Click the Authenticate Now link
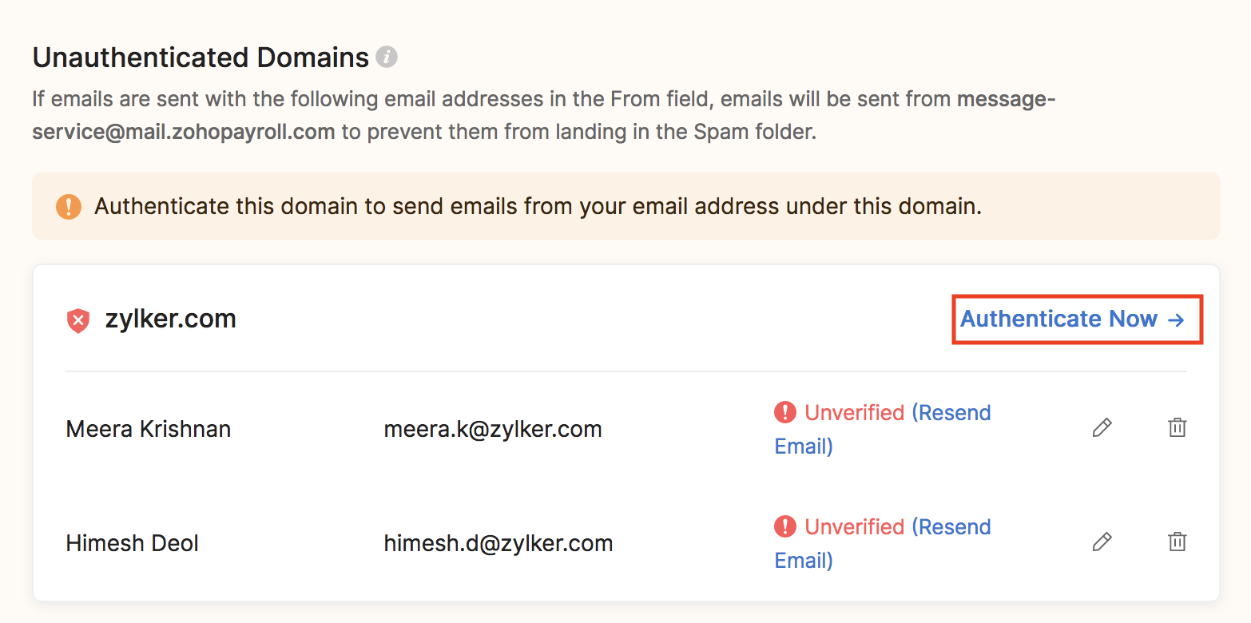This screenshot has height=623, width=1251. tap(1072, 319)
